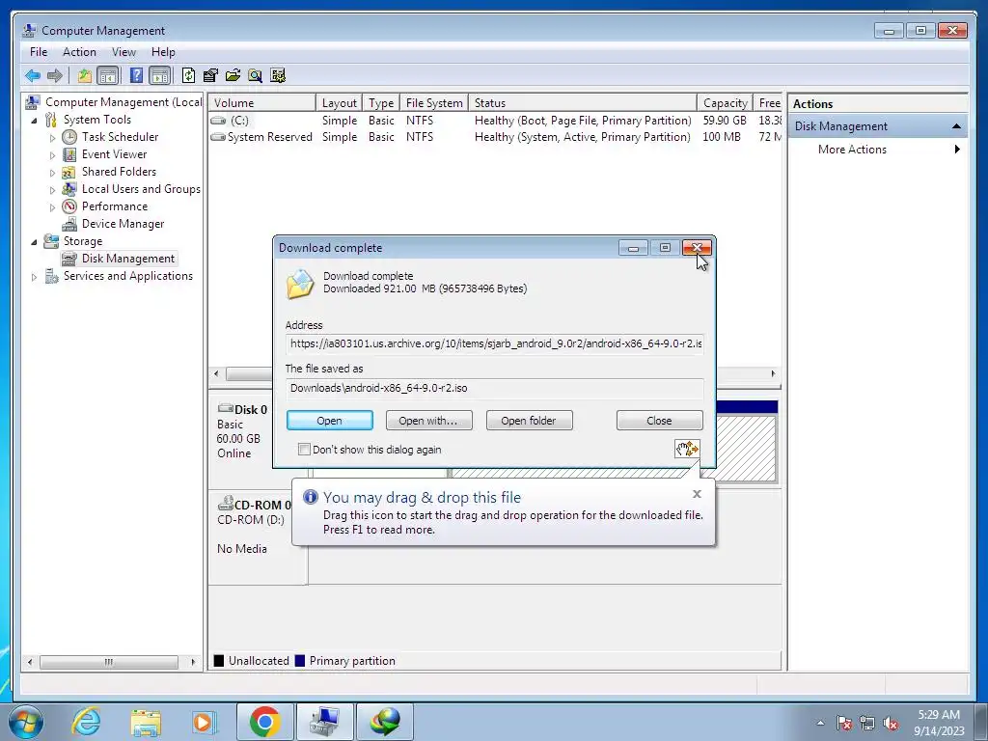Screen dimensions: 988x741
Task: Click the download Address URL field
Action: tap(495, 344)
